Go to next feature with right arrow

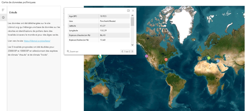pos(133,51)
